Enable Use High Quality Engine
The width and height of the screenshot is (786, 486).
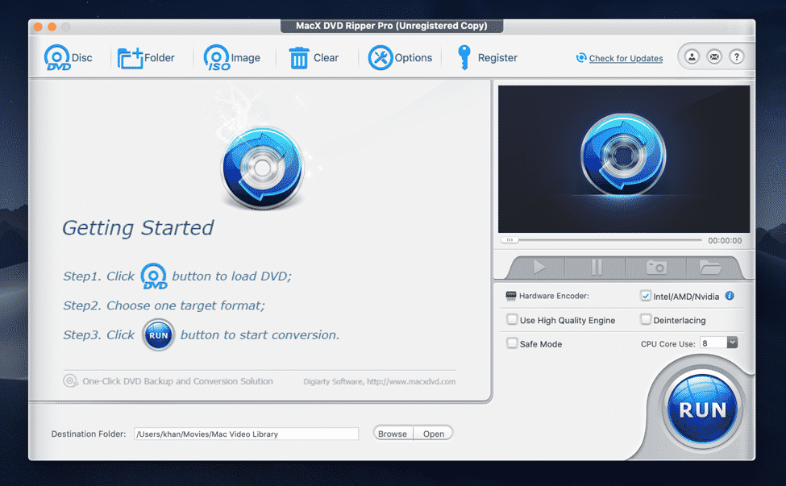(512, 320)
